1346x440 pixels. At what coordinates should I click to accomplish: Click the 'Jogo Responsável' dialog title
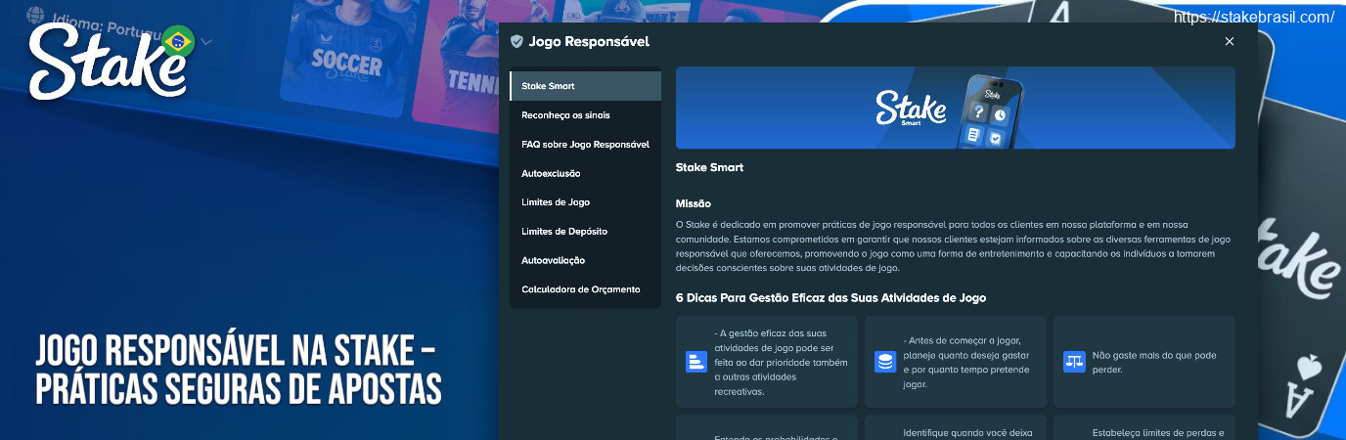coord(589,42)
